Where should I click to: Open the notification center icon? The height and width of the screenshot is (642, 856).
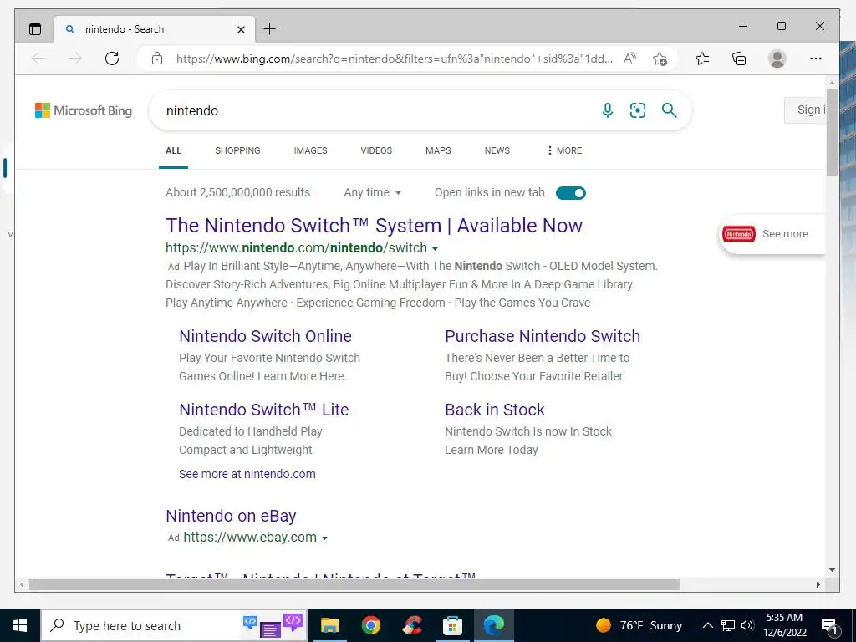click(830, 625)
